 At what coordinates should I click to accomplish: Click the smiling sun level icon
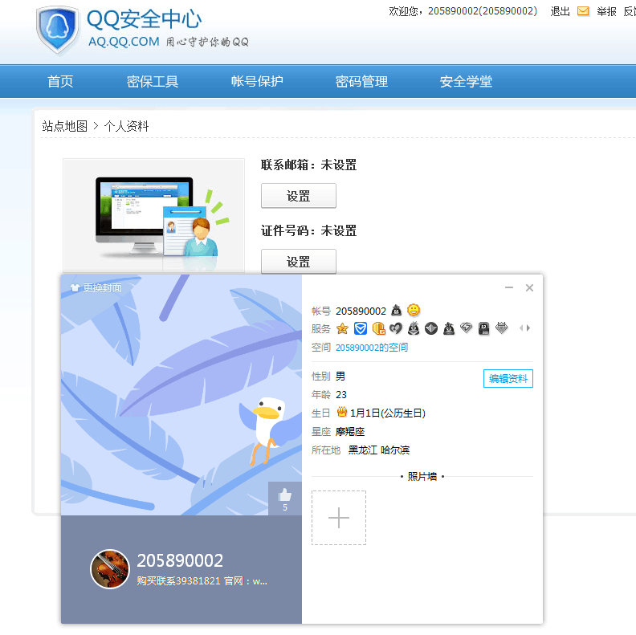[x=414, y=310]
